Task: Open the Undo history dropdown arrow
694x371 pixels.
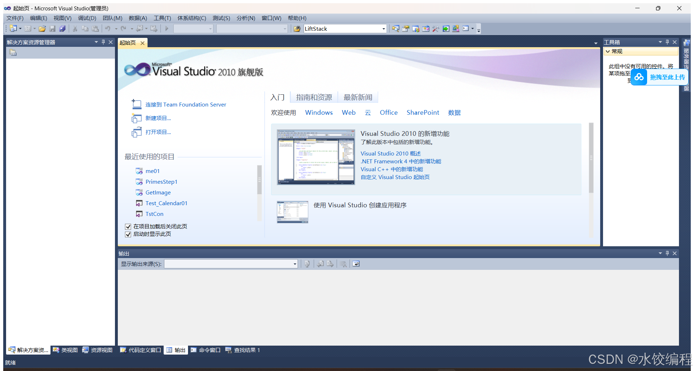Action: pos(116,29)
